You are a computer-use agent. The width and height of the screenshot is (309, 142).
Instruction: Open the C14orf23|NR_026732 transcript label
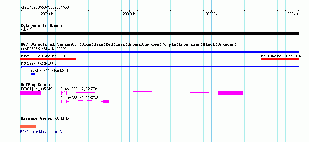79,98
